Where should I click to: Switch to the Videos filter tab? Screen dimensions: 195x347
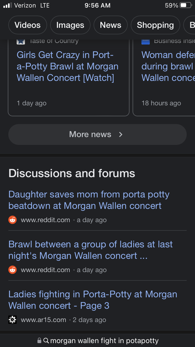(28, 25)
